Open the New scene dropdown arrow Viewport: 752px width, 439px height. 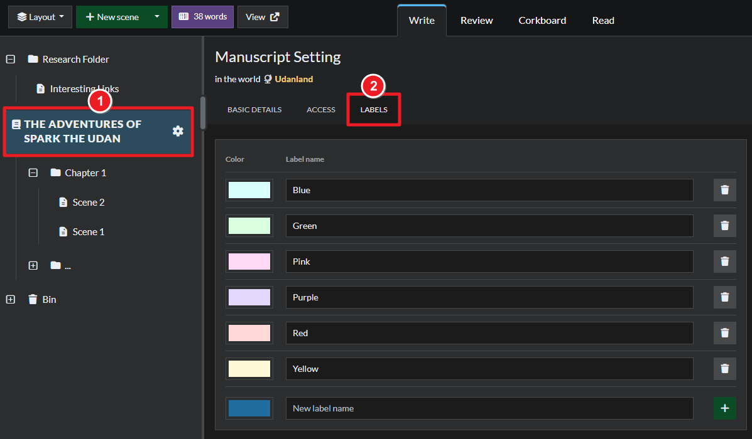[157, 17]
